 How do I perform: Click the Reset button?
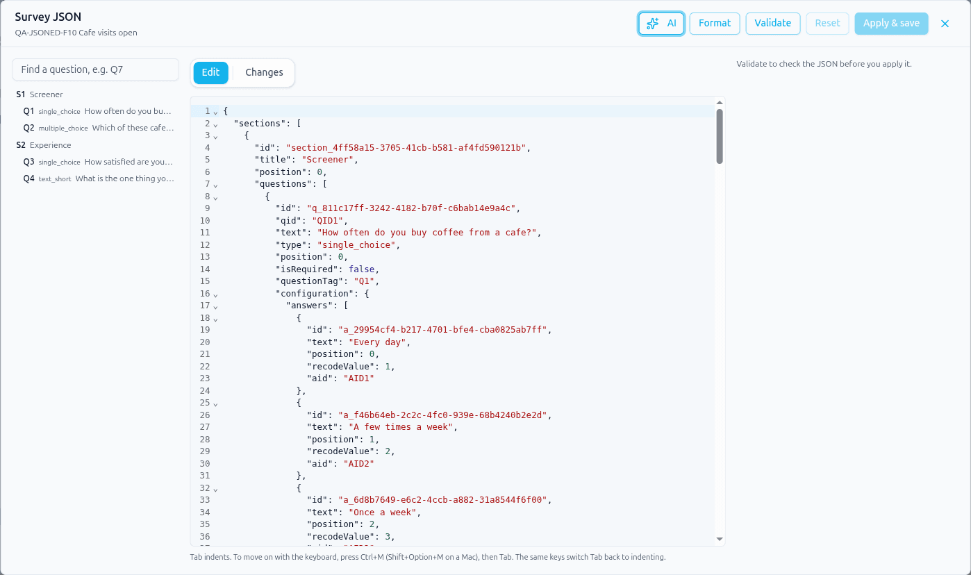click(x=827, y=23)
